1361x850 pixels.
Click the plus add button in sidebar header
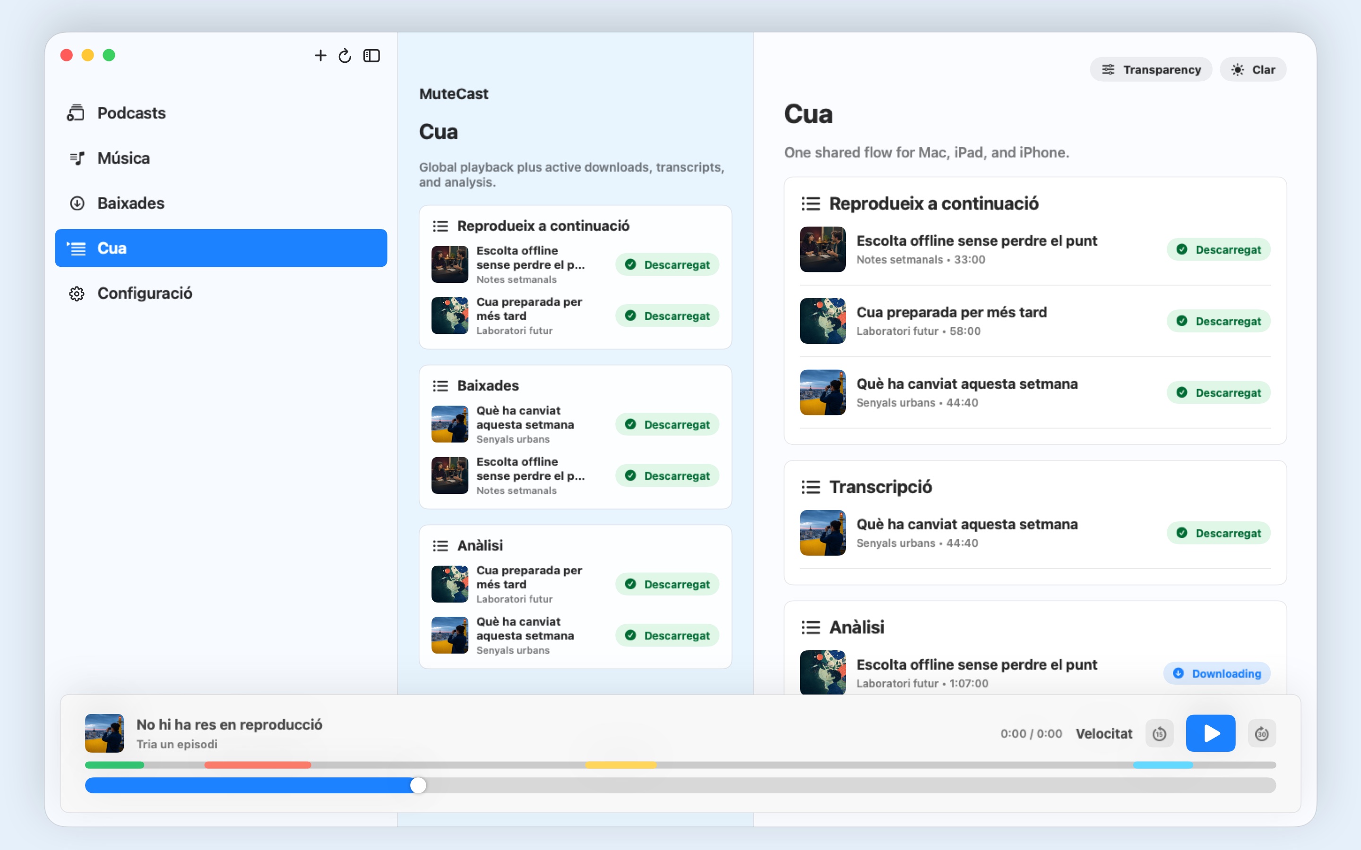tap(320, 55)
